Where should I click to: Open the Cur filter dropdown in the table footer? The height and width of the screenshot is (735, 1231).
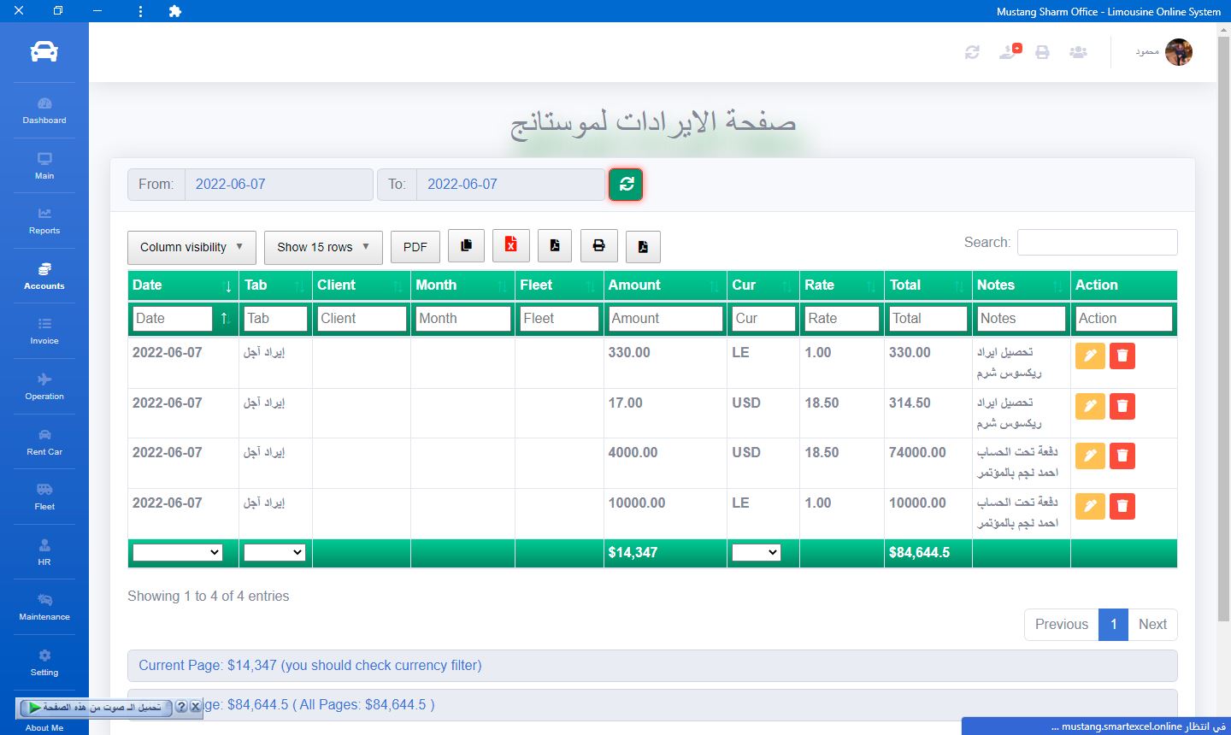click(x=756, y=553)
